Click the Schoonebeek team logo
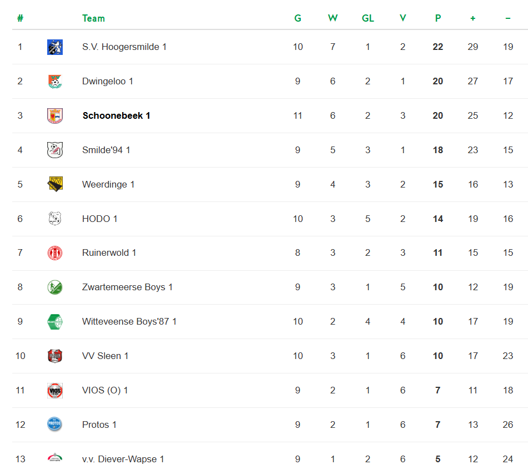Viewport: 528px width, 475px height. click(55, 116)
